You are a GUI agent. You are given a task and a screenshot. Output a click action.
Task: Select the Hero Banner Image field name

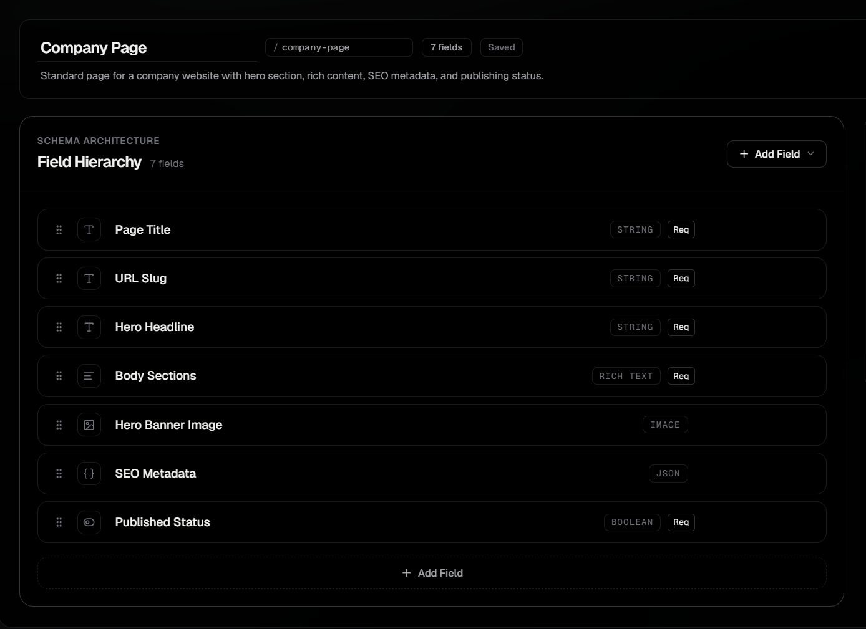point(168,425)
